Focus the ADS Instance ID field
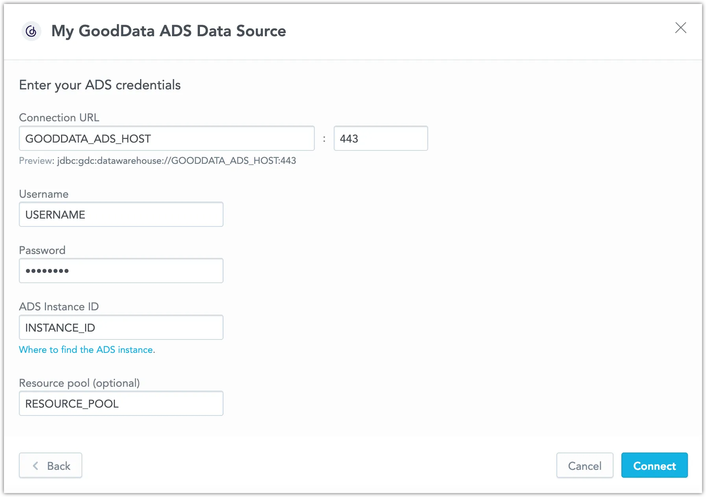The height and width of the screenshot is (497, 706). coord(121,327)
